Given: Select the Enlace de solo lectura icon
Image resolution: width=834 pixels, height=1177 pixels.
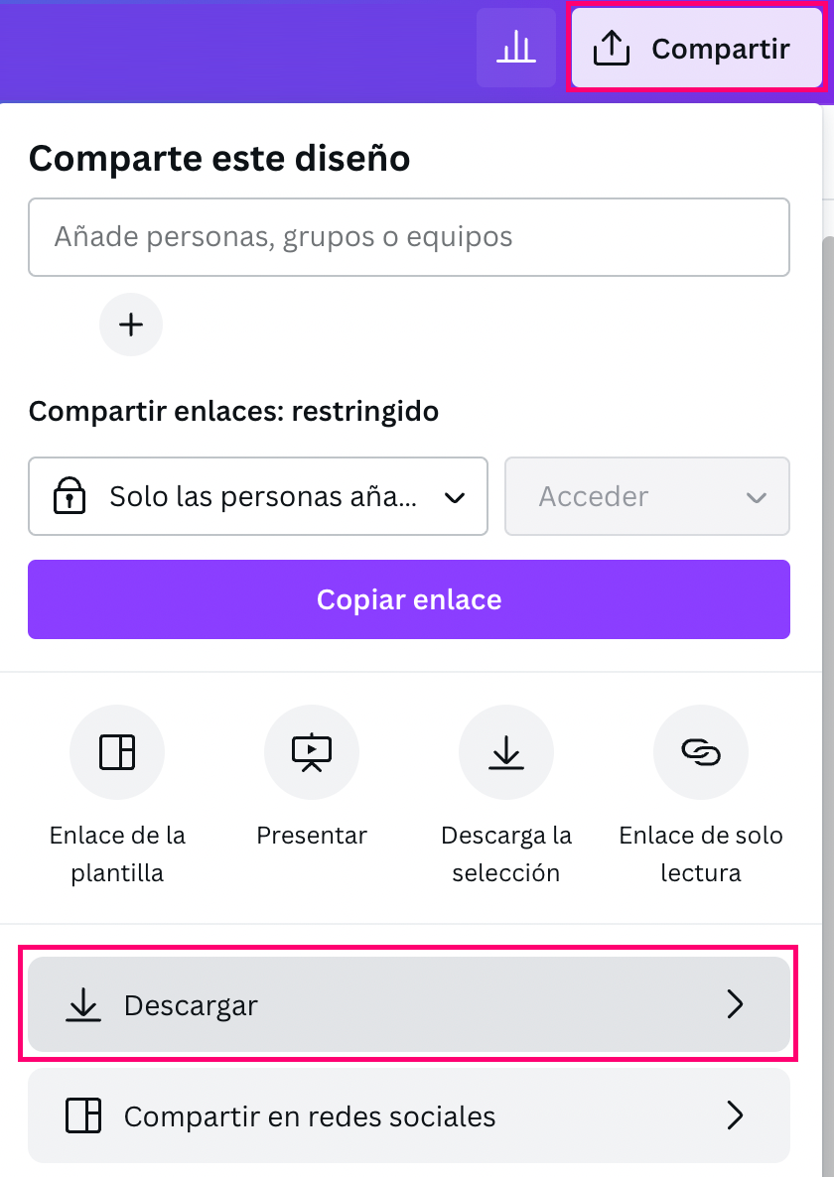Looking at the screenshot, I should pos(701,753).
